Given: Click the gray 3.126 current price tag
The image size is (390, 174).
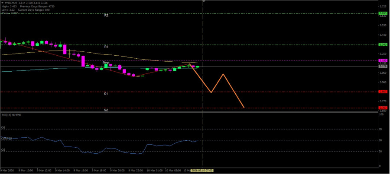Looking at the screenshot, I should [383, 66].
